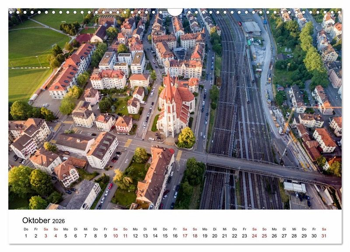This screenshot has width=350, height=252.
Task: Click the 'Oktober 2026' month heading
Action: [43, 221]
